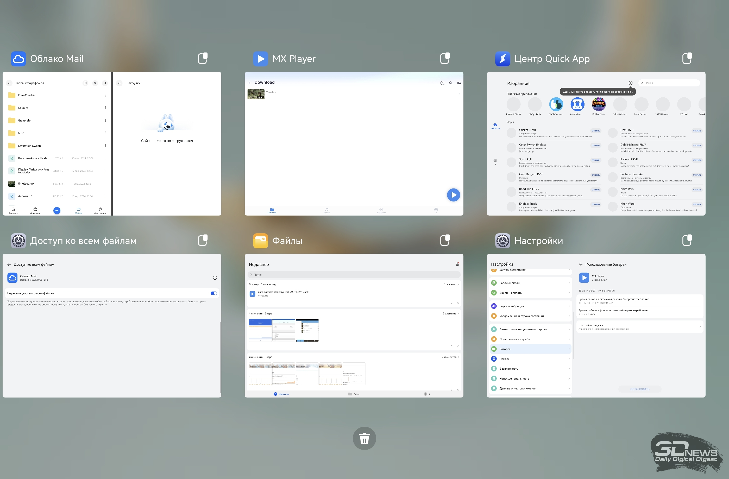Tap the MX Player app icon in its card header
The height and width of the screenshot is (479, 729).
[260, 59]
